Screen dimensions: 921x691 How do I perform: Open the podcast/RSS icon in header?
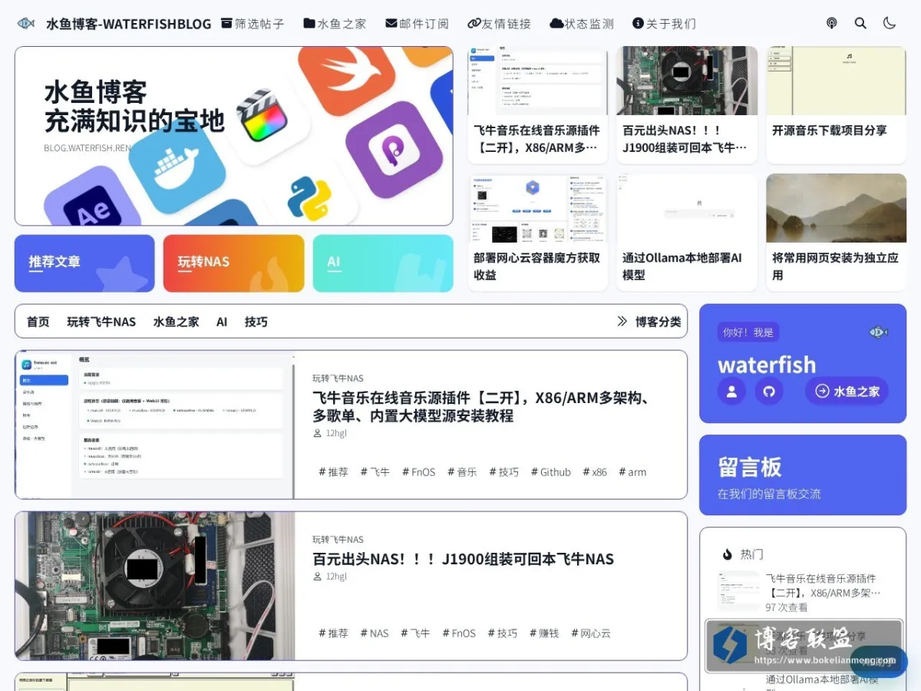point(831,23)
